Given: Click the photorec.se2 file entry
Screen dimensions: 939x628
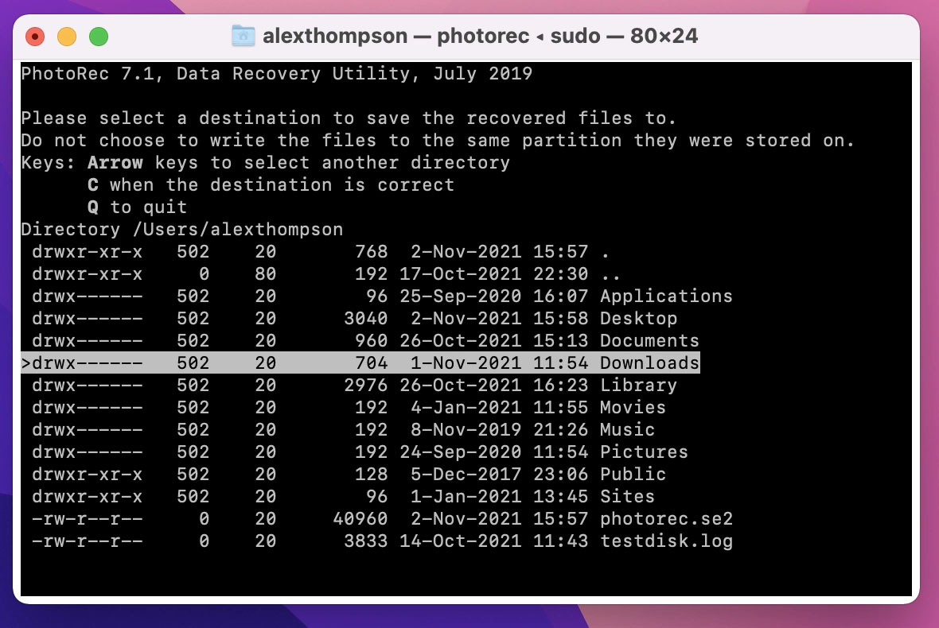Looking at the screenshot, I should 382,518.
